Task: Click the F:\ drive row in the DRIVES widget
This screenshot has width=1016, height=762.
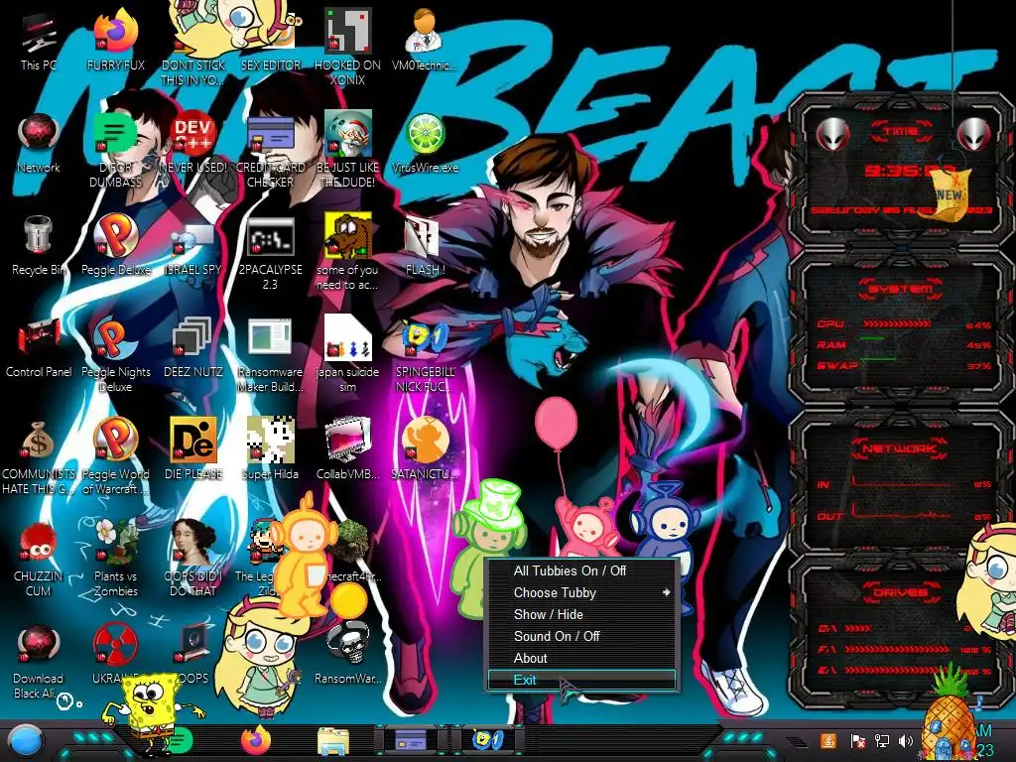Action: click(904, 649)
